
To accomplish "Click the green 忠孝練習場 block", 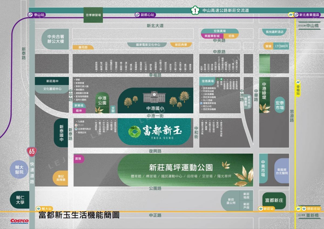I will pyautogui.click(x=93, y=15).
